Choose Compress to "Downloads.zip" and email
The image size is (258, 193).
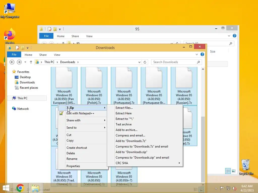(x=145, y=158)
